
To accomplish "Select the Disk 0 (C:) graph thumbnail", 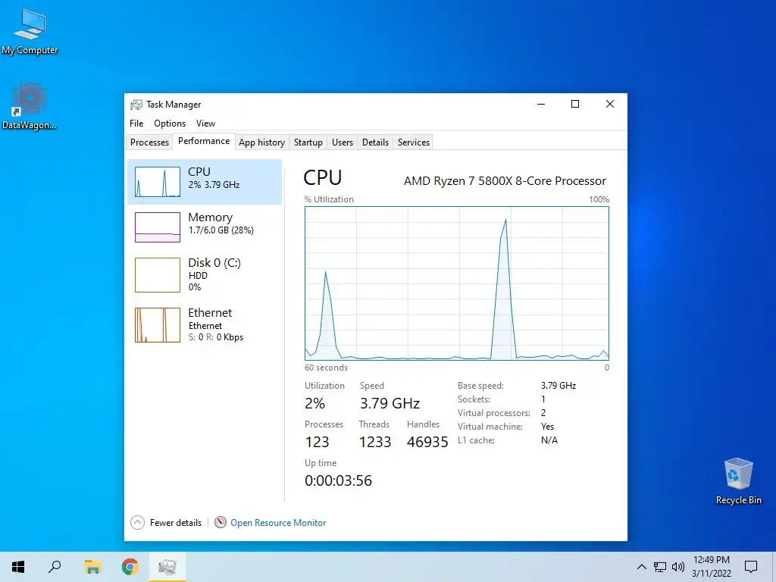I will pos(158,275).
